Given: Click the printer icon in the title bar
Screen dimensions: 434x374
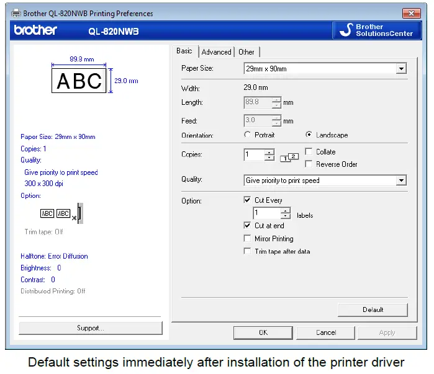Looking at the screenshot, I should 16,13.
